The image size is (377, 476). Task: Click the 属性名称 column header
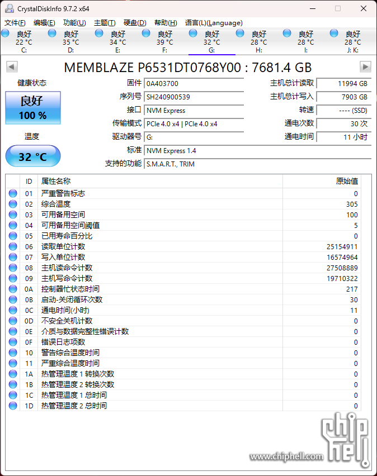point(160,181)
